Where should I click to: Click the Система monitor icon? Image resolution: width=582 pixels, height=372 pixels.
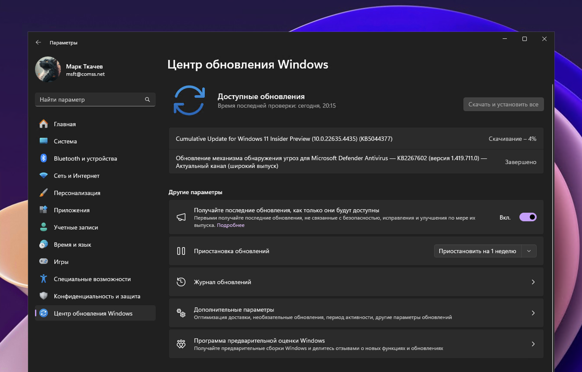pos(43,141)
